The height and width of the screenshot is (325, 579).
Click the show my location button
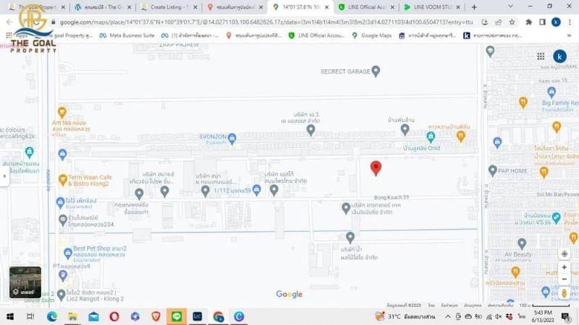pyautogui.click(x=565, y=254)
